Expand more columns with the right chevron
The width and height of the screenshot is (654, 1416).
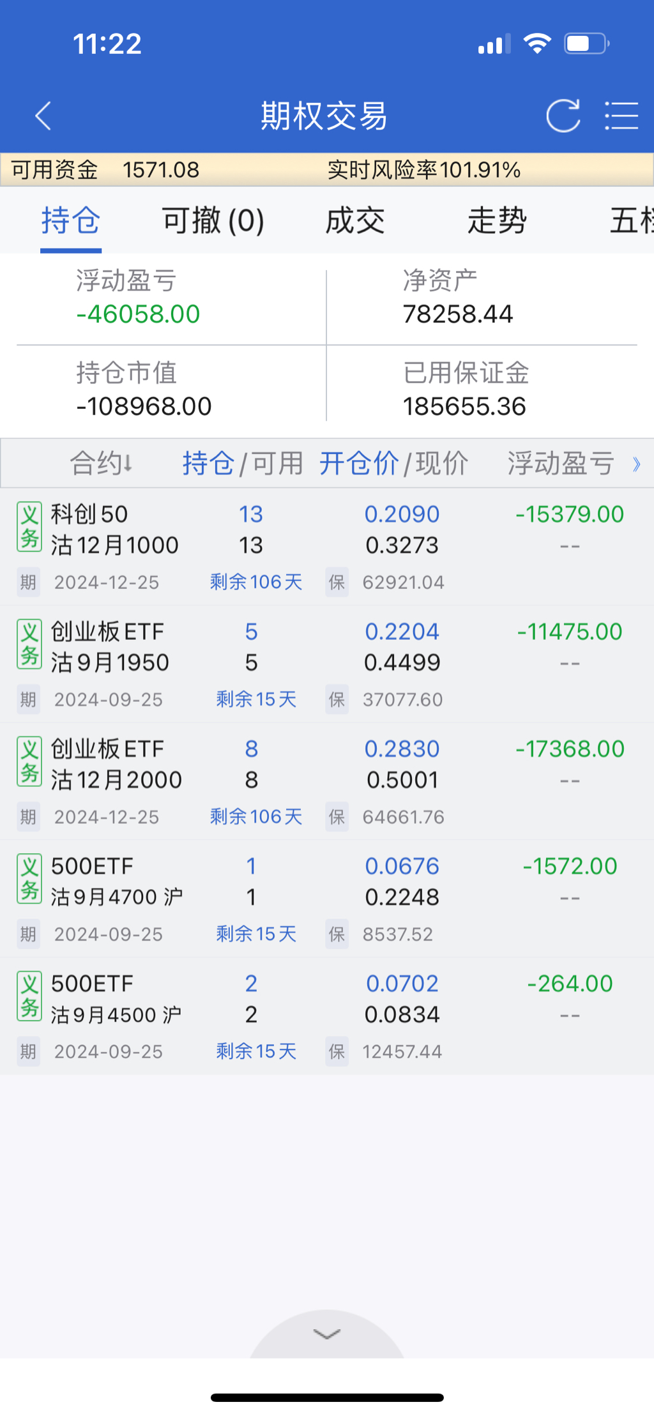point(636,464)
